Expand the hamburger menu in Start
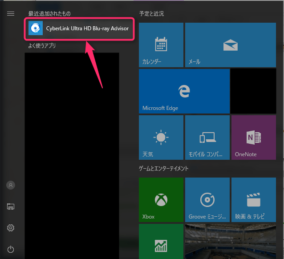 pyautogui.click(x=11, y=14)
